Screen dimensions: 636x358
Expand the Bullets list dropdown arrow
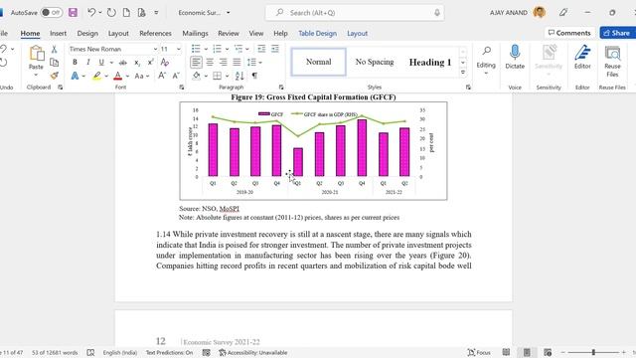click(x=206, y=49)
